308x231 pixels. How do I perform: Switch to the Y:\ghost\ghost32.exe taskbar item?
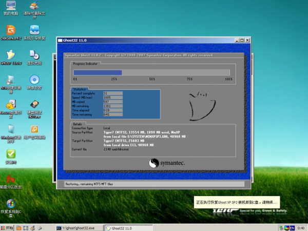(79, 228)
